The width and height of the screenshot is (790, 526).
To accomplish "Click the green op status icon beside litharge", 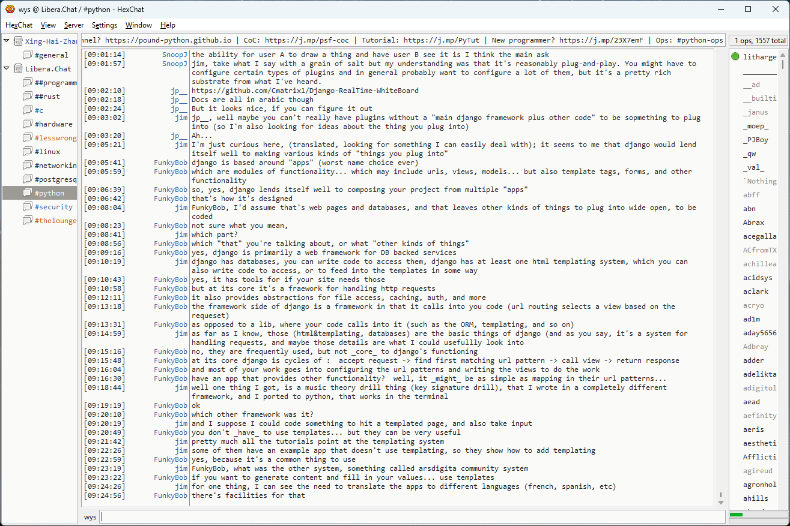I will [x=735, y=57].
